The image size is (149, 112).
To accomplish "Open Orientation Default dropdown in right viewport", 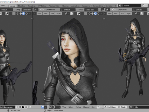I will tap(140, 10).
